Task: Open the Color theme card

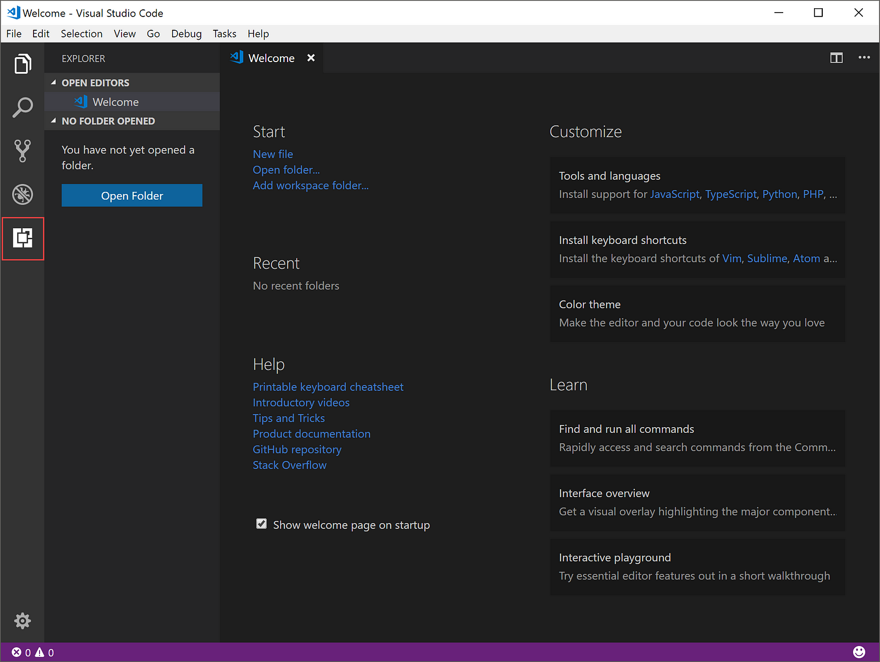Action: click(x=697, y=313)
